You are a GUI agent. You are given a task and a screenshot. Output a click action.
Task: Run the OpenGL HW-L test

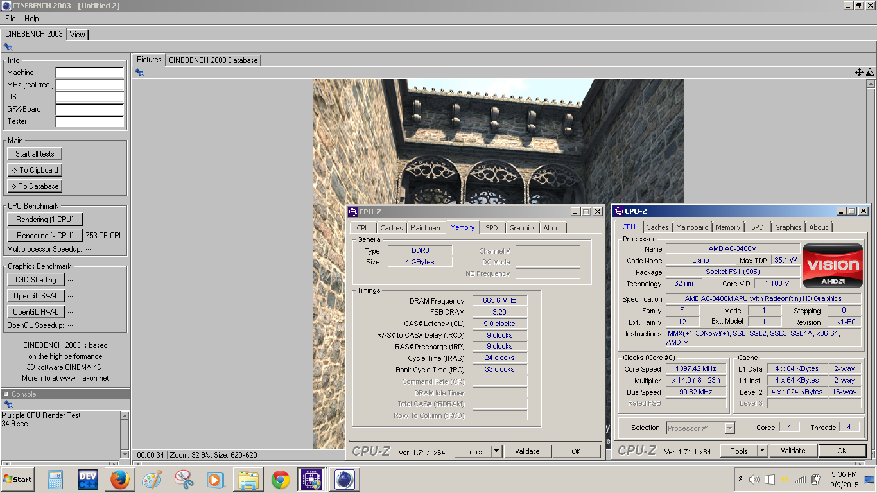click(36, 312)
